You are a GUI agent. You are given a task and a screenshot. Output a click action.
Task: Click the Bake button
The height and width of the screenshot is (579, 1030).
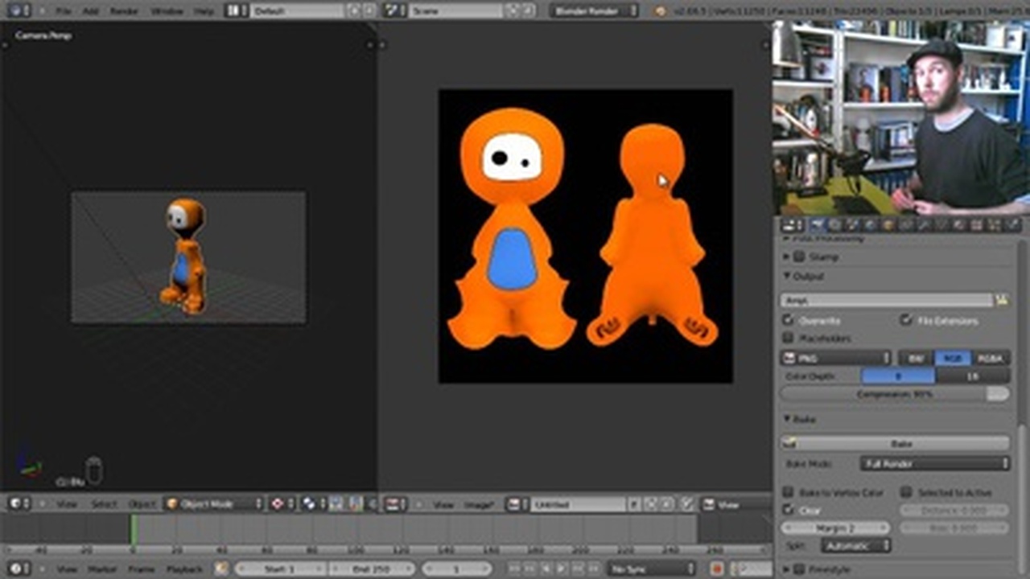tap(895, 444)
